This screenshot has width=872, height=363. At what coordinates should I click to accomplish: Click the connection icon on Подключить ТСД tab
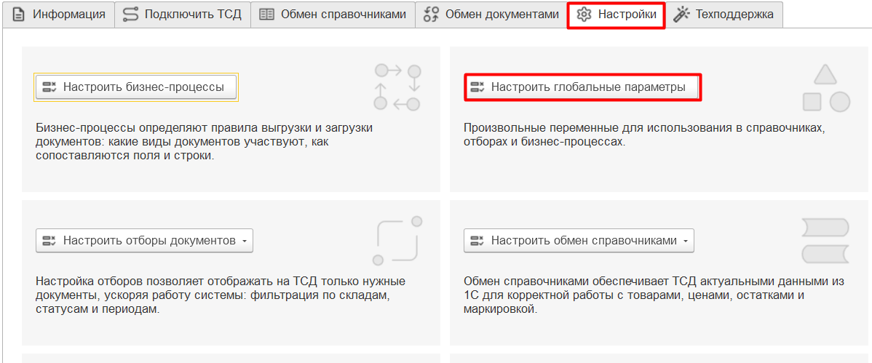tap(131, 15)
